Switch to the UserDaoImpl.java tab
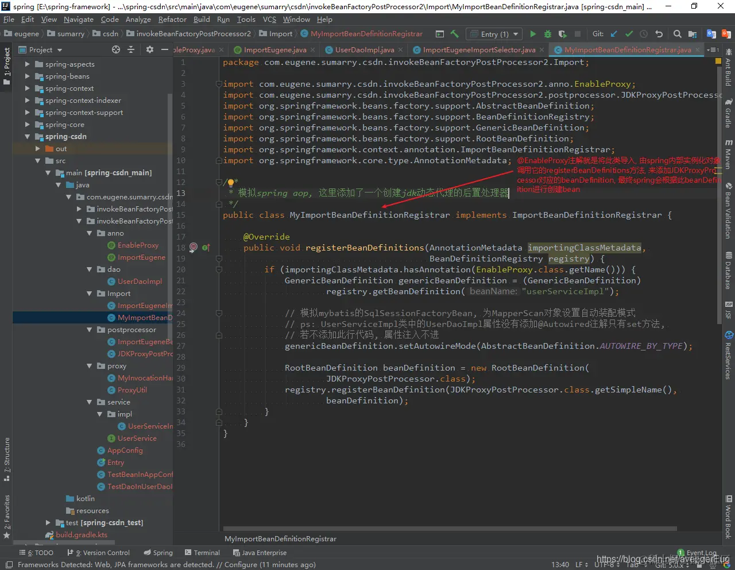Image resolution: width=735 pixels, height=570 pixels. point(364,50)
